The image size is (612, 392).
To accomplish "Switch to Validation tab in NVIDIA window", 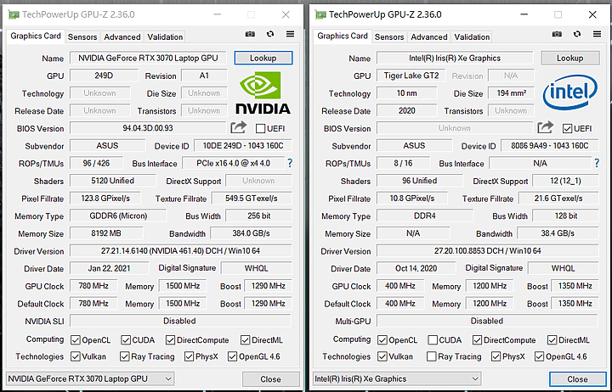I will coord(165,37).
